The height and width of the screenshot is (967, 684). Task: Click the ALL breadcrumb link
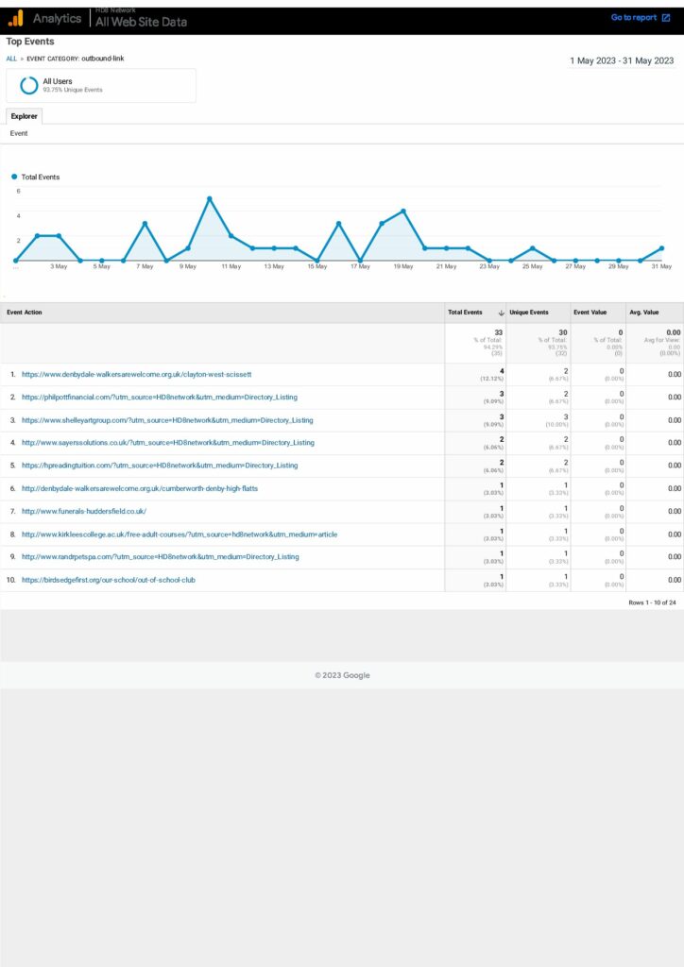point(11,59)
